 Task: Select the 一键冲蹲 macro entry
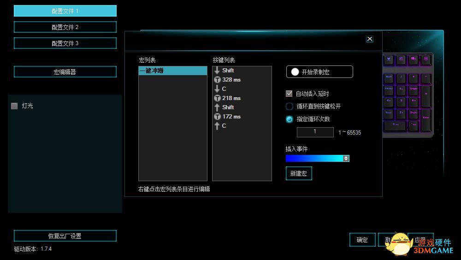click(x=173, y=71)
